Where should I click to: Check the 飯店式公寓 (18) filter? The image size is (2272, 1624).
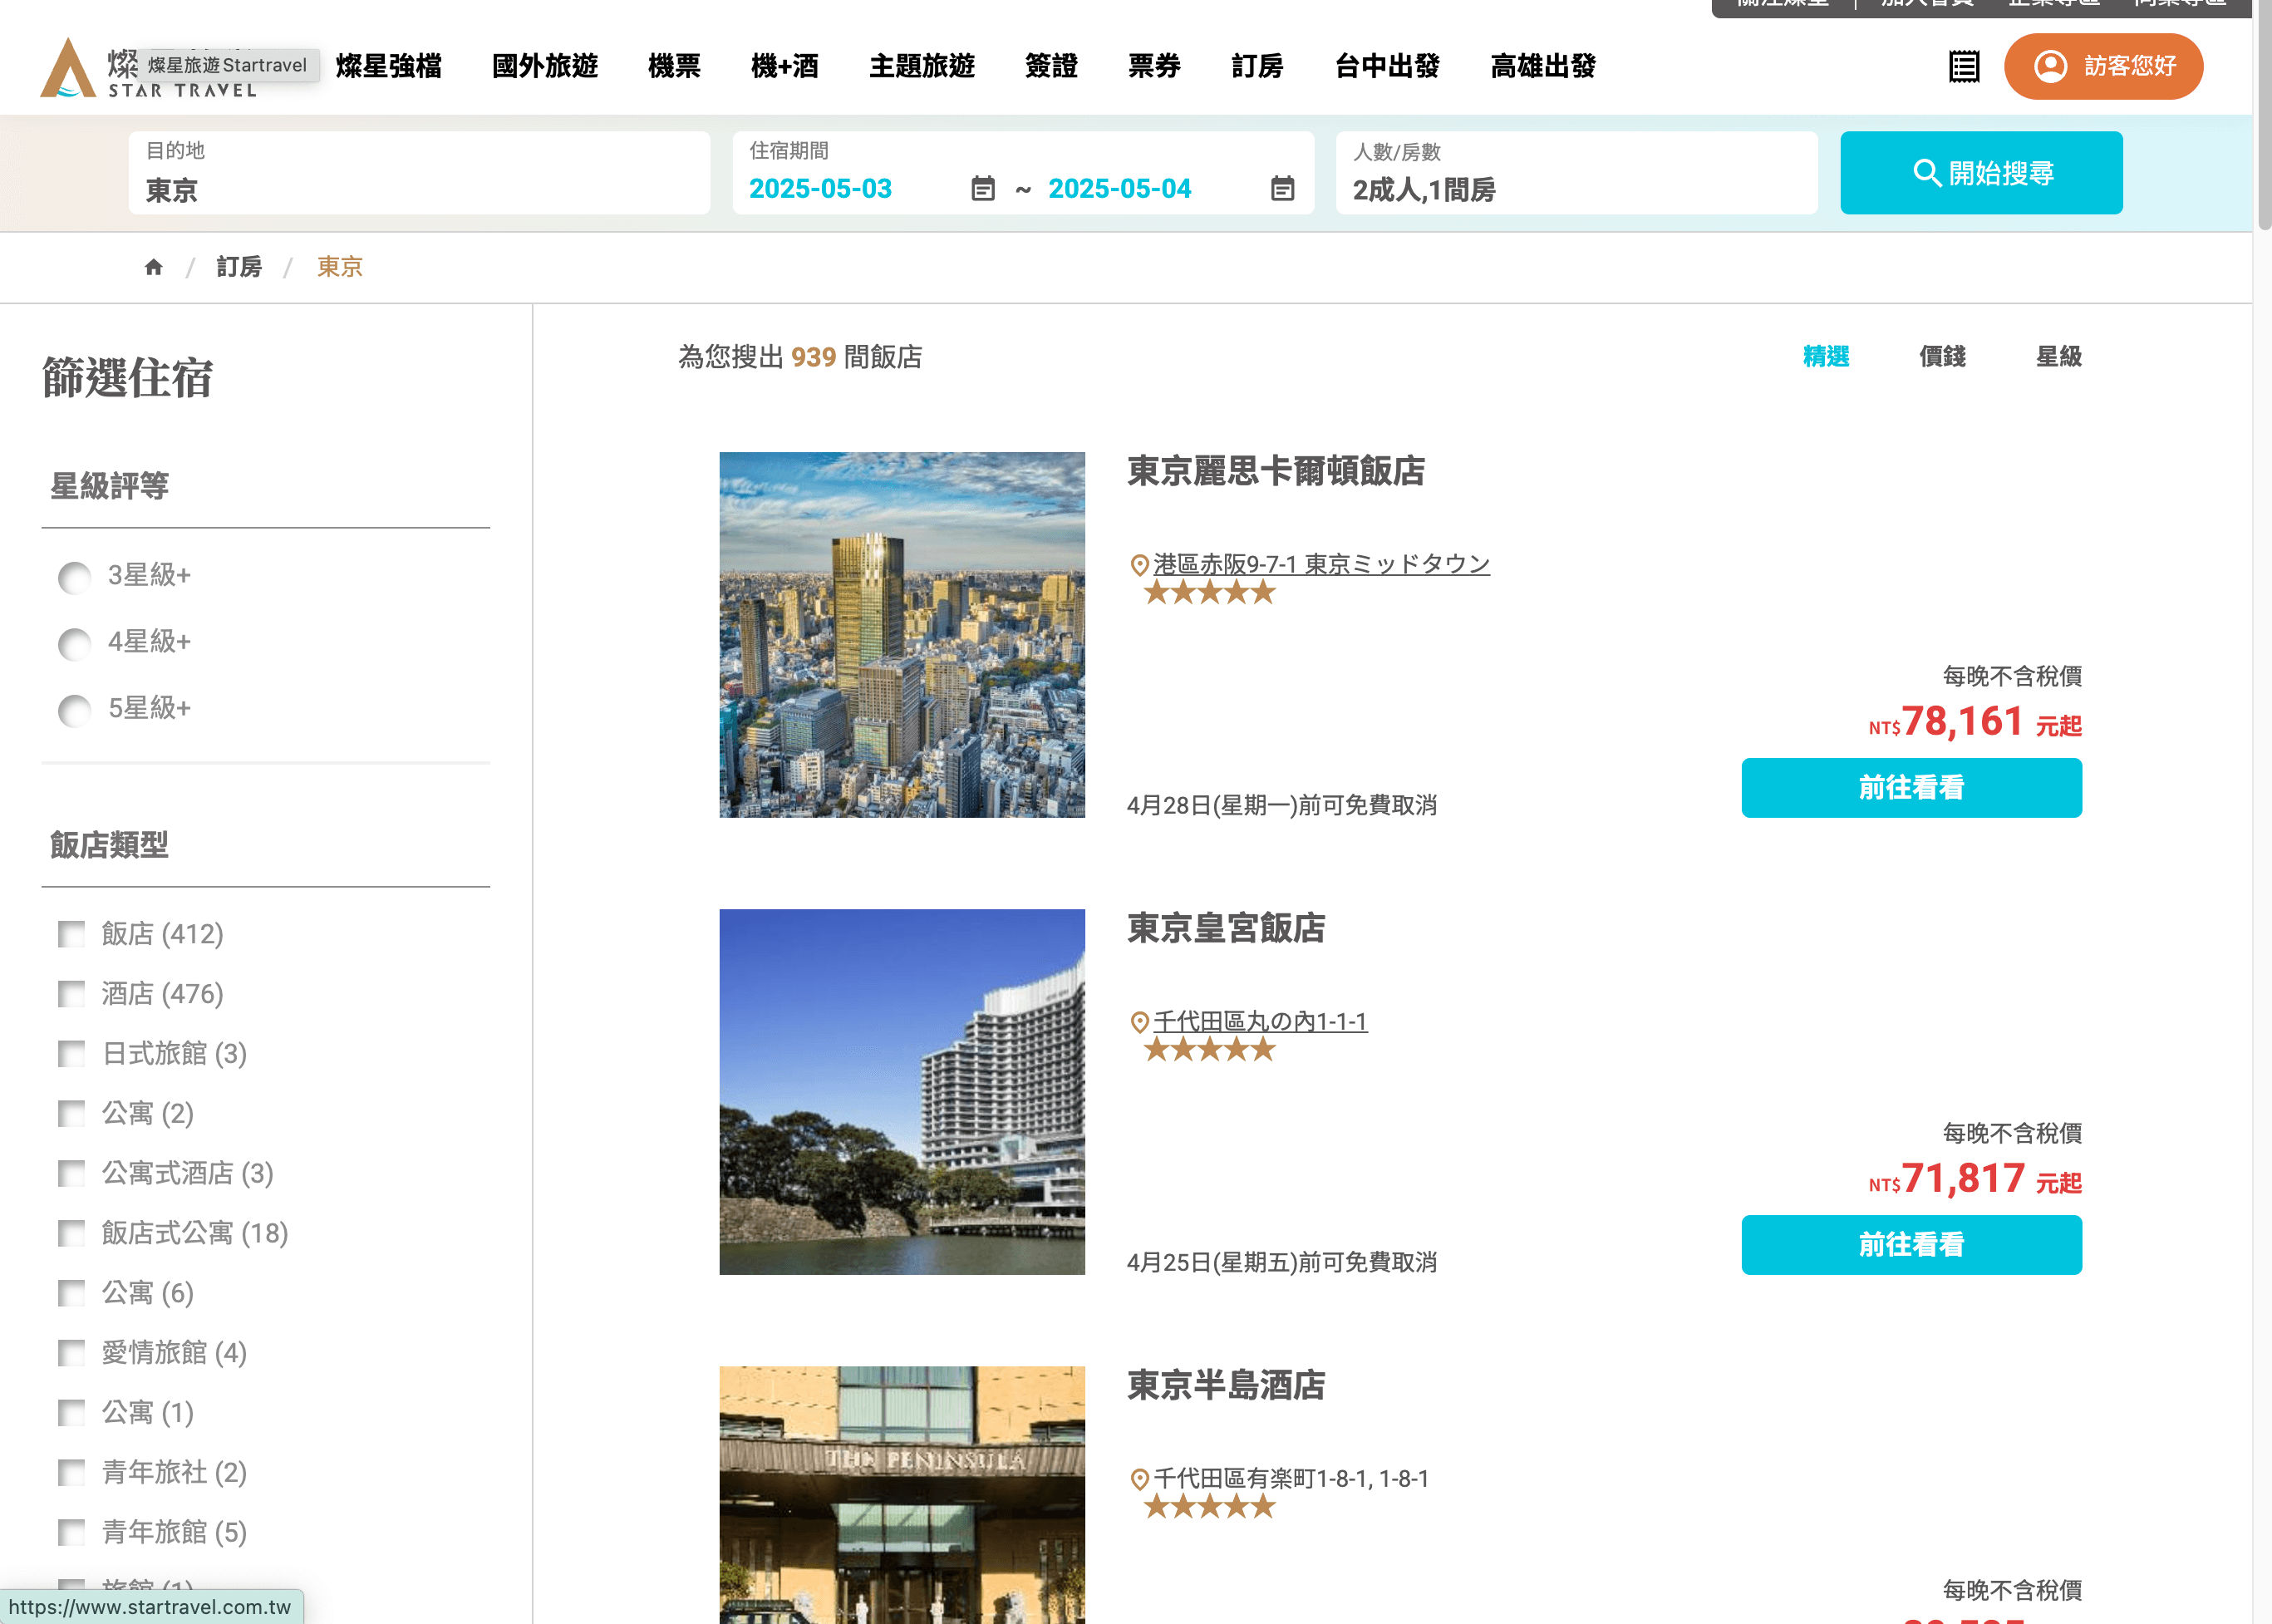pos(71,1233)
